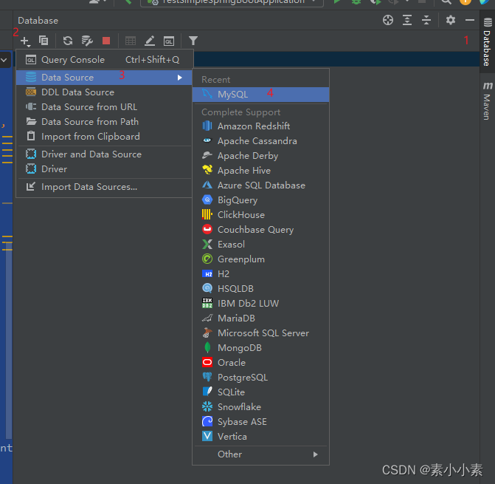This screenshot has width=495, height=484.
Task: Open the Maven tool window side tab
Action: (488, 101)
